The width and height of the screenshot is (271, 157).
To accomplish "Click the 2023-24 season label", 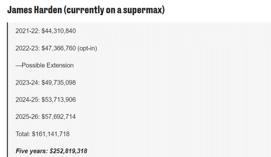I will (x=27, y=83).
